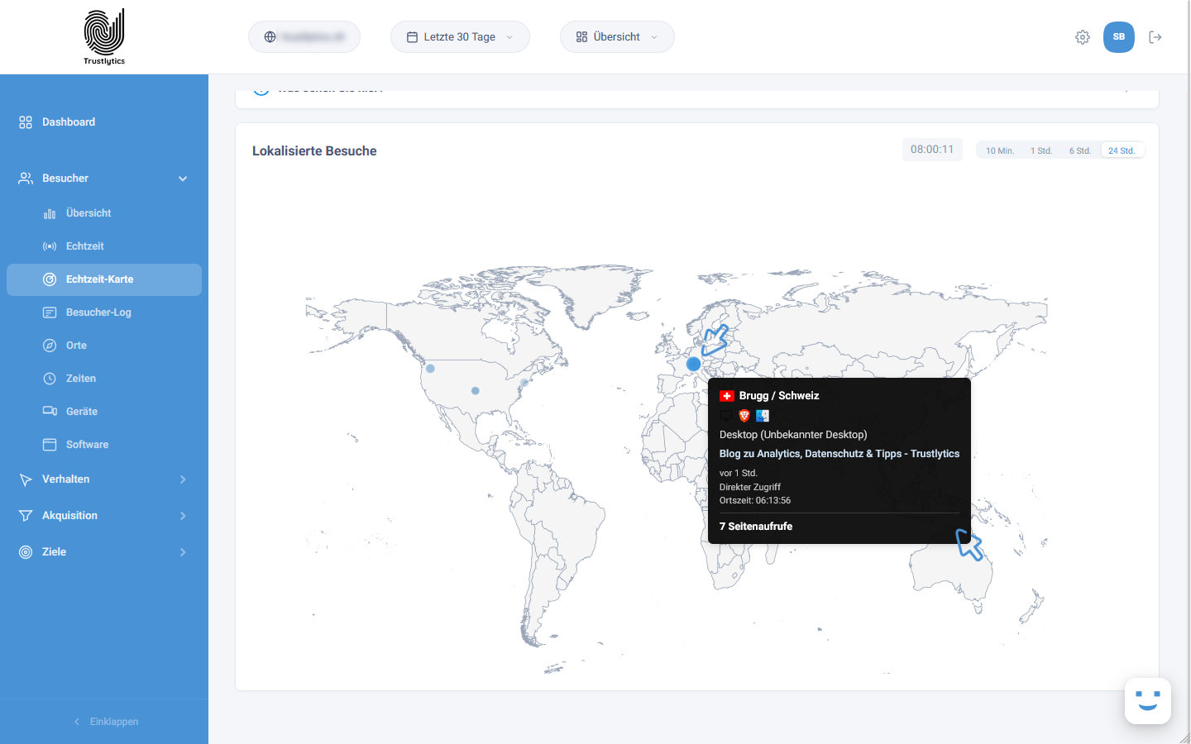The height and width of the screenshot is (744, 1191).
Task: Open the Übersicht view dropdown in header
Action: click(x=617, y=37)
